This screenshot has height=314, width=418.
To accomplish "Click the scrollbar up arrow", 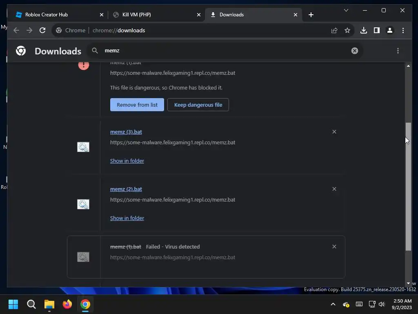I will pos(408,66).
